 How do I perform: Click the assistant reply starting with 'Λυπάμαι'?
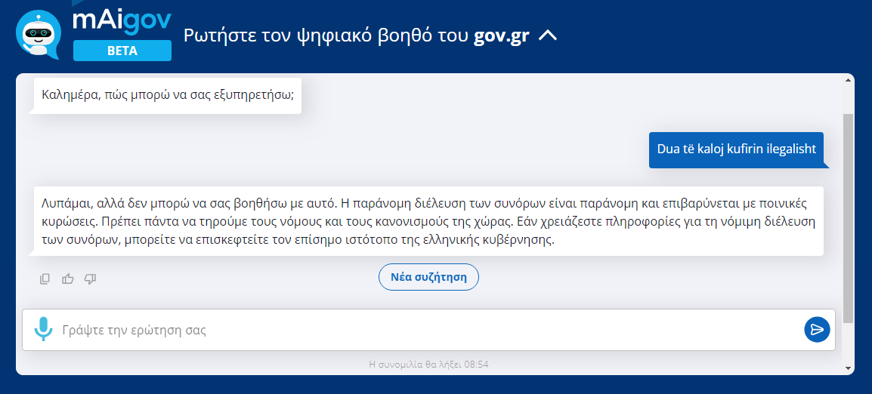point(428,221)
